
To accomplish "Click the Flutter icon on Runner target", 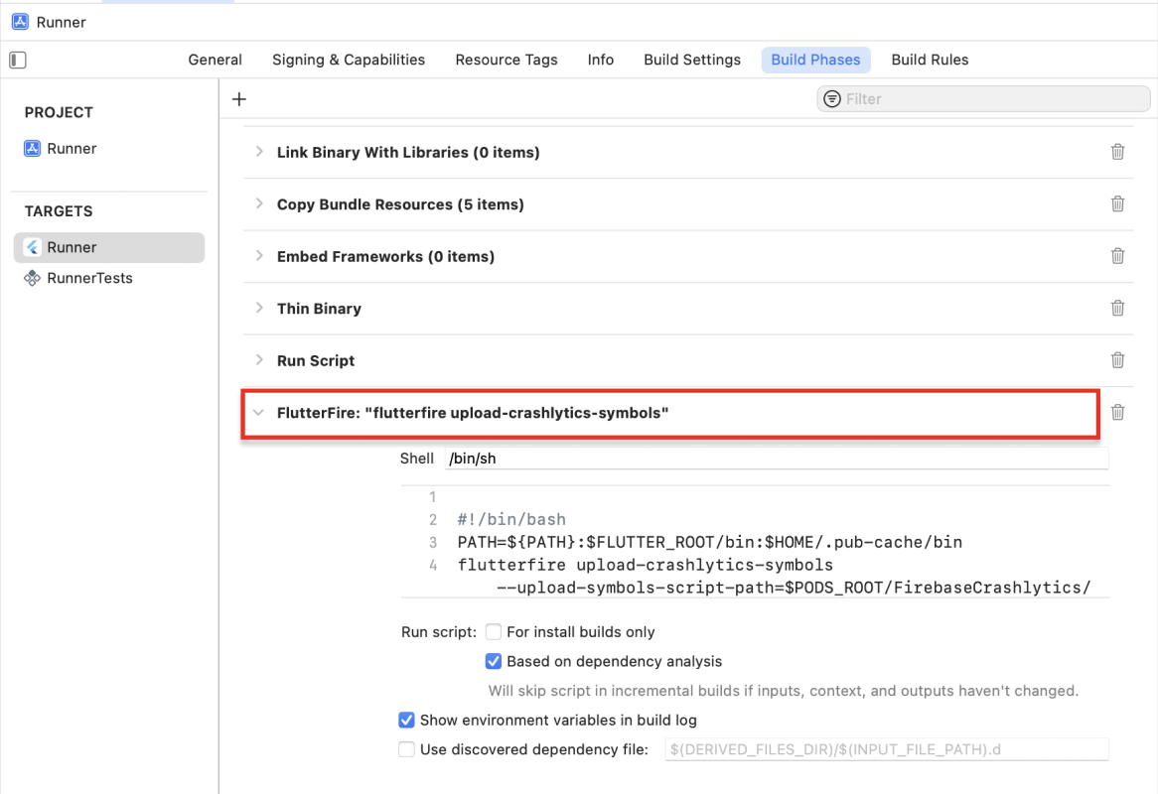I will click(x=32, y=247).
